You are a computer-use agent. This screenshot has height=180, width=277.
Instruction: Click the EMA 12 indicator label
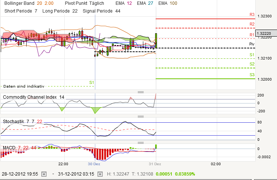[x=123, y=3]
